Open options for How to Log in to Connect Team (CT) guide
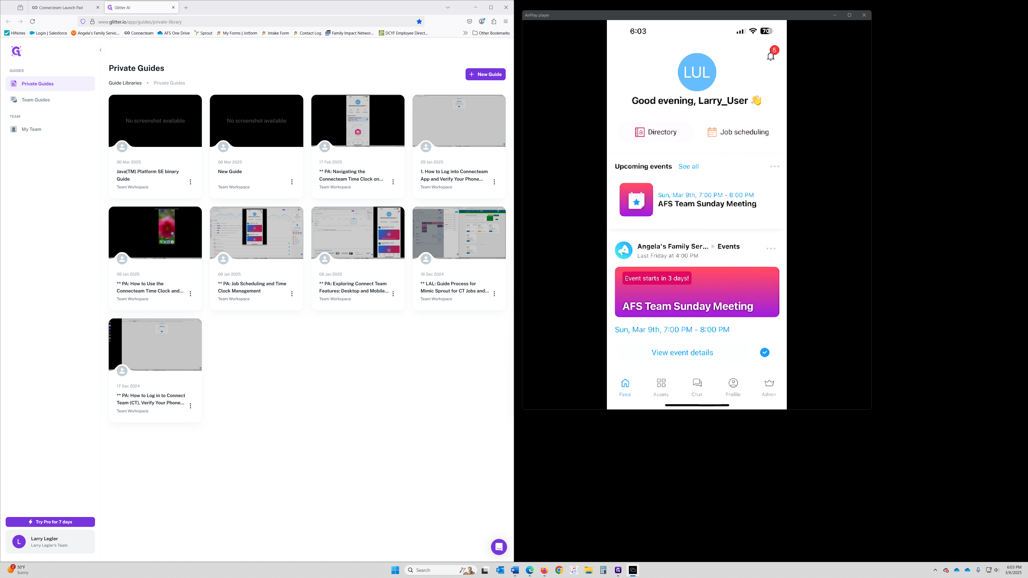The width and height of the screenshot is (1028, 578). pos(190,406)
